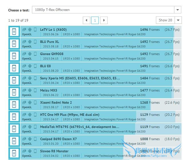Click GPU chip icon in Xiaomi Redmi Note 2 row
The image size is (183, 160).
tap(24, 102)
